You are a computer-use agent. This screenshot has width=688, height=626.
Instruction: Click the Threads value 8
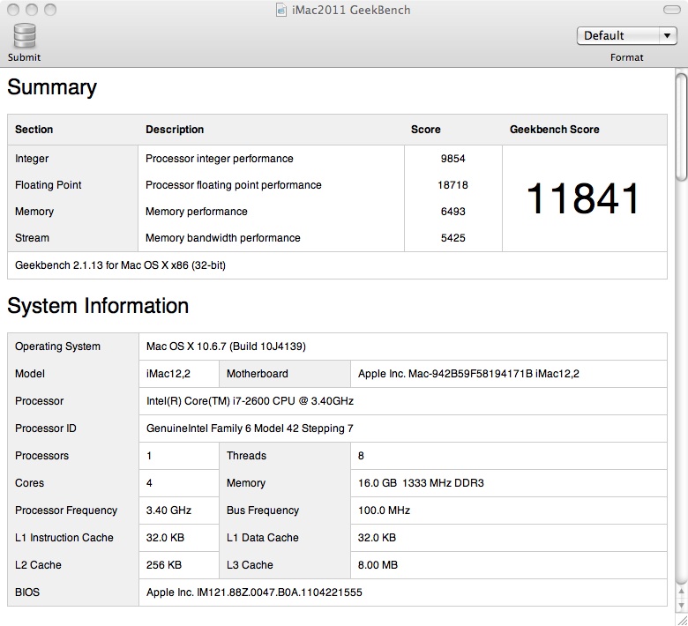pos(361,456)
